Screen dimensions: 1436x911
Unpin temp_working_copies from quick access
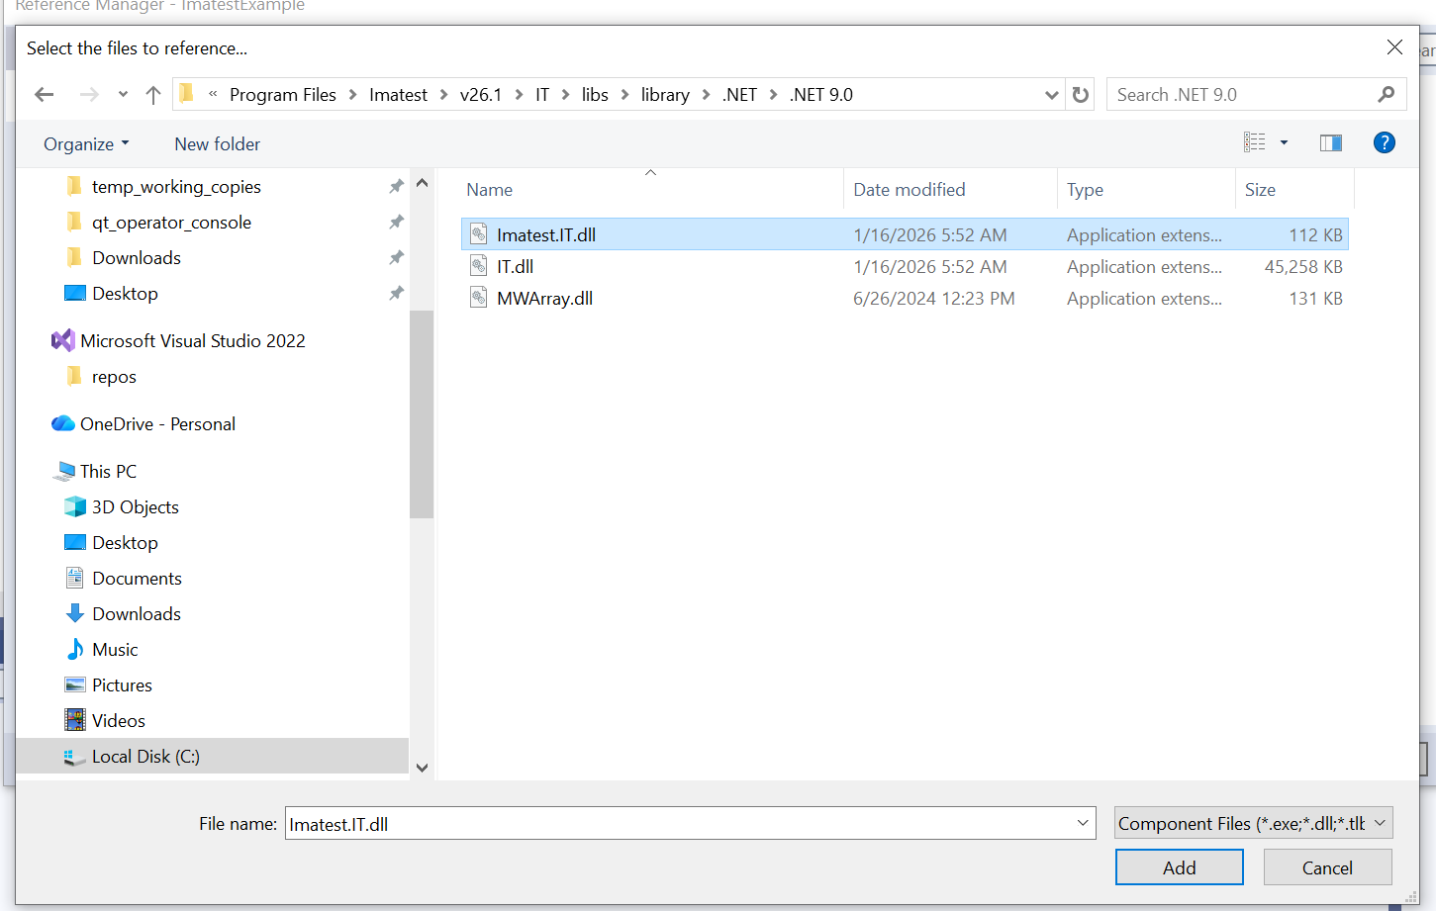tap(396, 187)
